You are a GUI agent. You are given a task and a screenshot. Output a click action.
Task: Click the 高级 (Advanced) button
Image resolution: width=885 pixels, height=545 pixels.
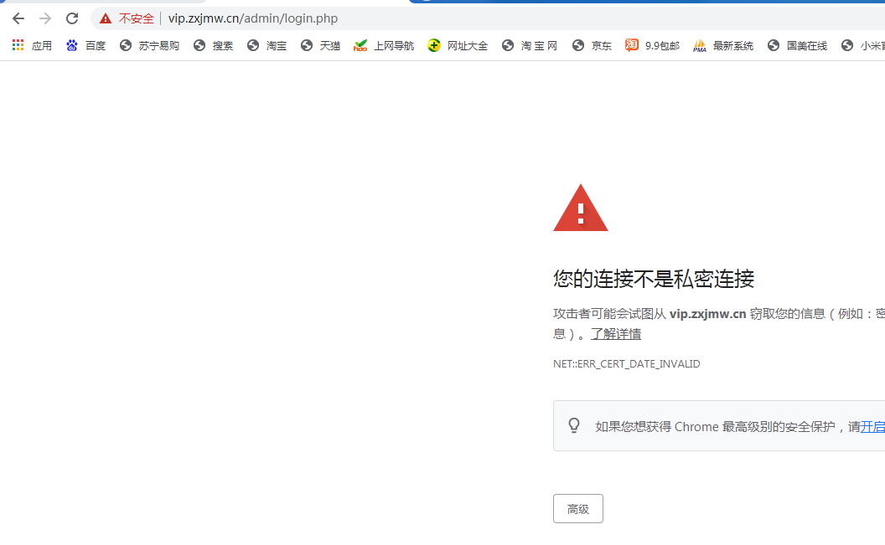pyautogui.click(x=577, y=508)
